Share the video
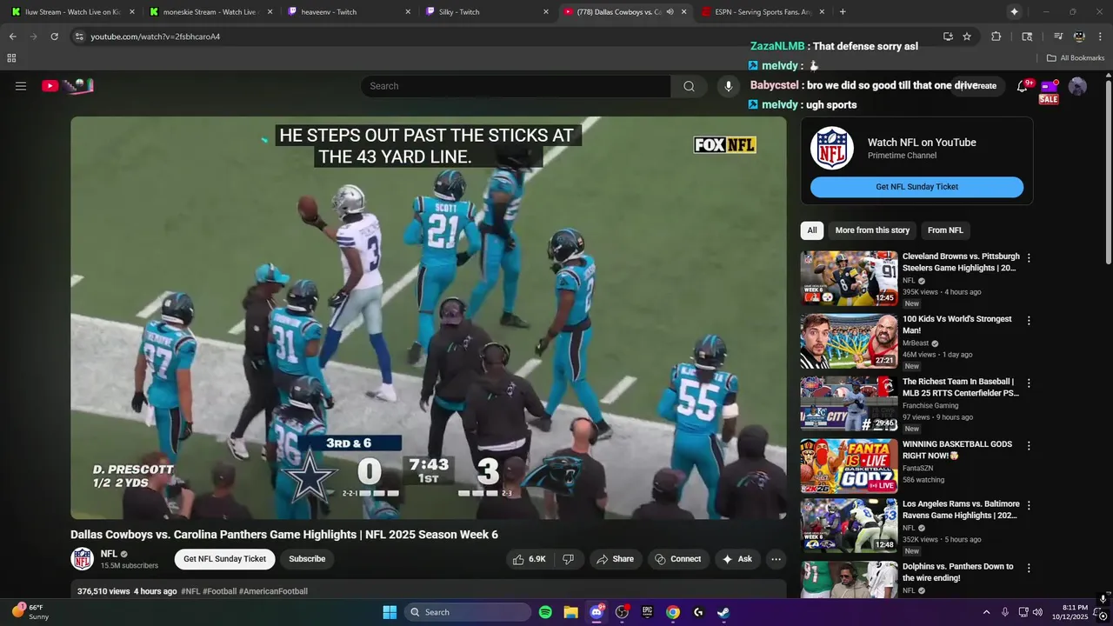 [x=615, y=559]
